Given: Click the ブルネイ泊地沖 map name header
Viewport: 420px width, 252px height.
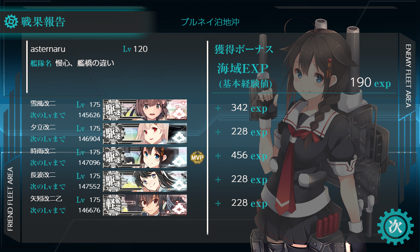Looking at the screenshot, I should (x=210, y=22).
